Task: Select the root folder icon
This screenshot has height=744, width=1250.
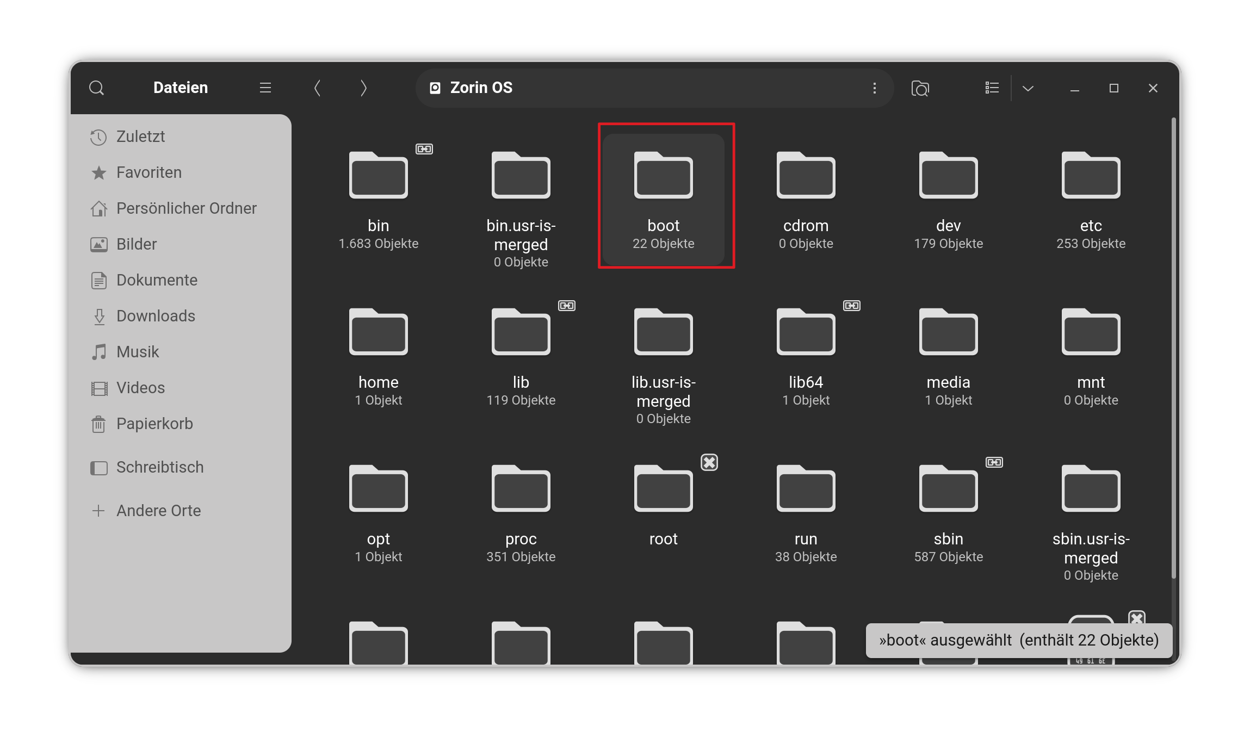Action: [x=664, y=488]
